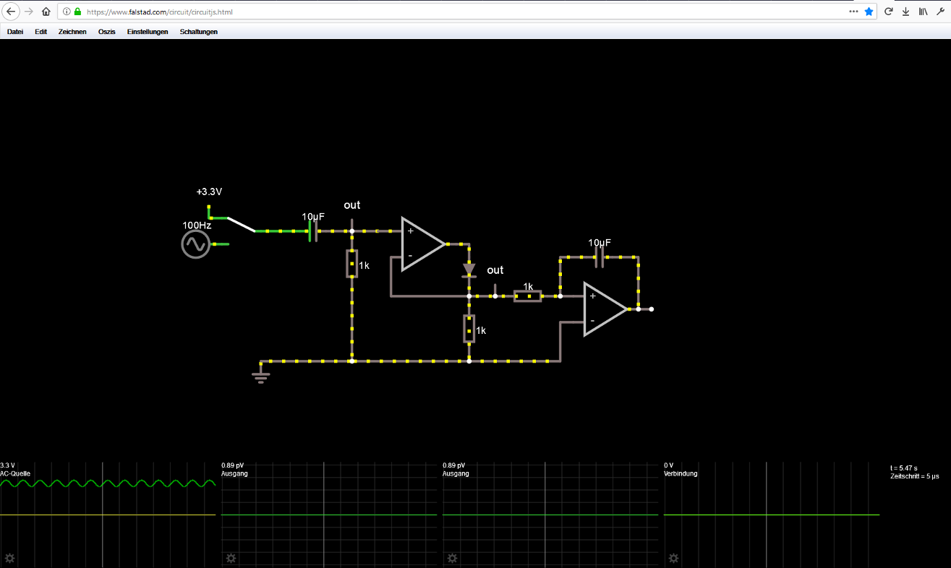Open settings gear of the first Ausgang scope

tap(231, 559)
